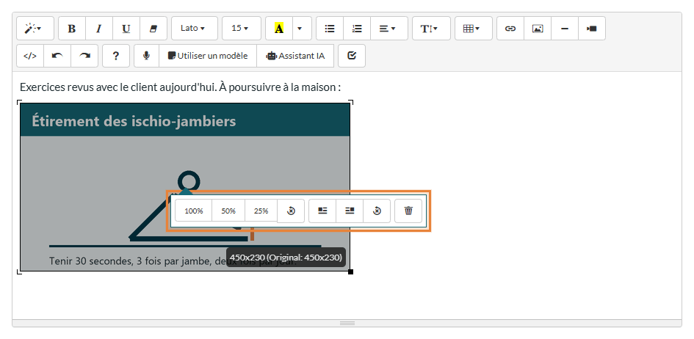Toggle underline formatting
The image size is (694, 339).
pyautogui.click(x=126, y=29)
